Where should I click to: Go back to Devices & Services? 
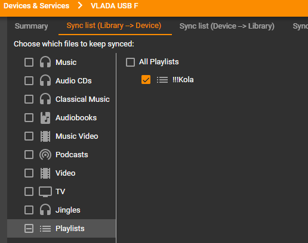[36, 6]
